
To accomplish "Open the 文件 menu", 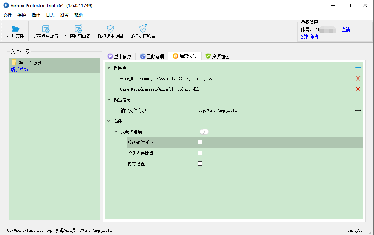I will [7, 15].
